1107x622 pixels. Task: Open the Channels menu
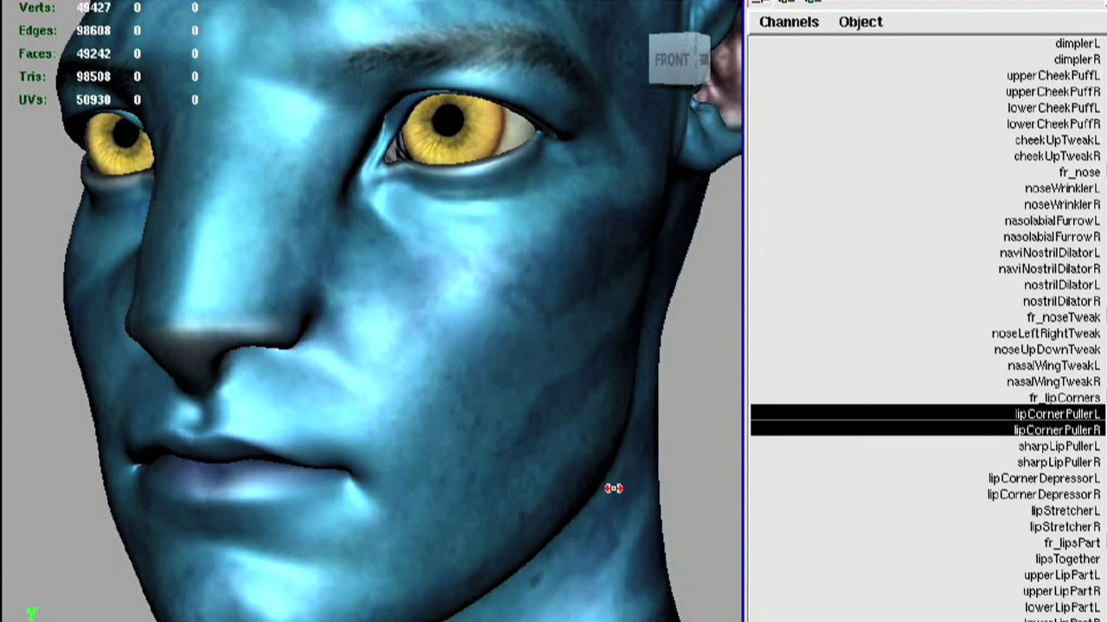pyautogui.click(x=789, y=22)
